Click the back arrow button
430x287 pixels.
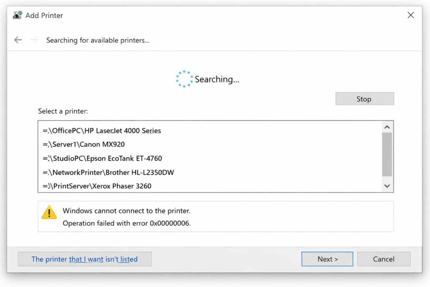coord(18,40)
